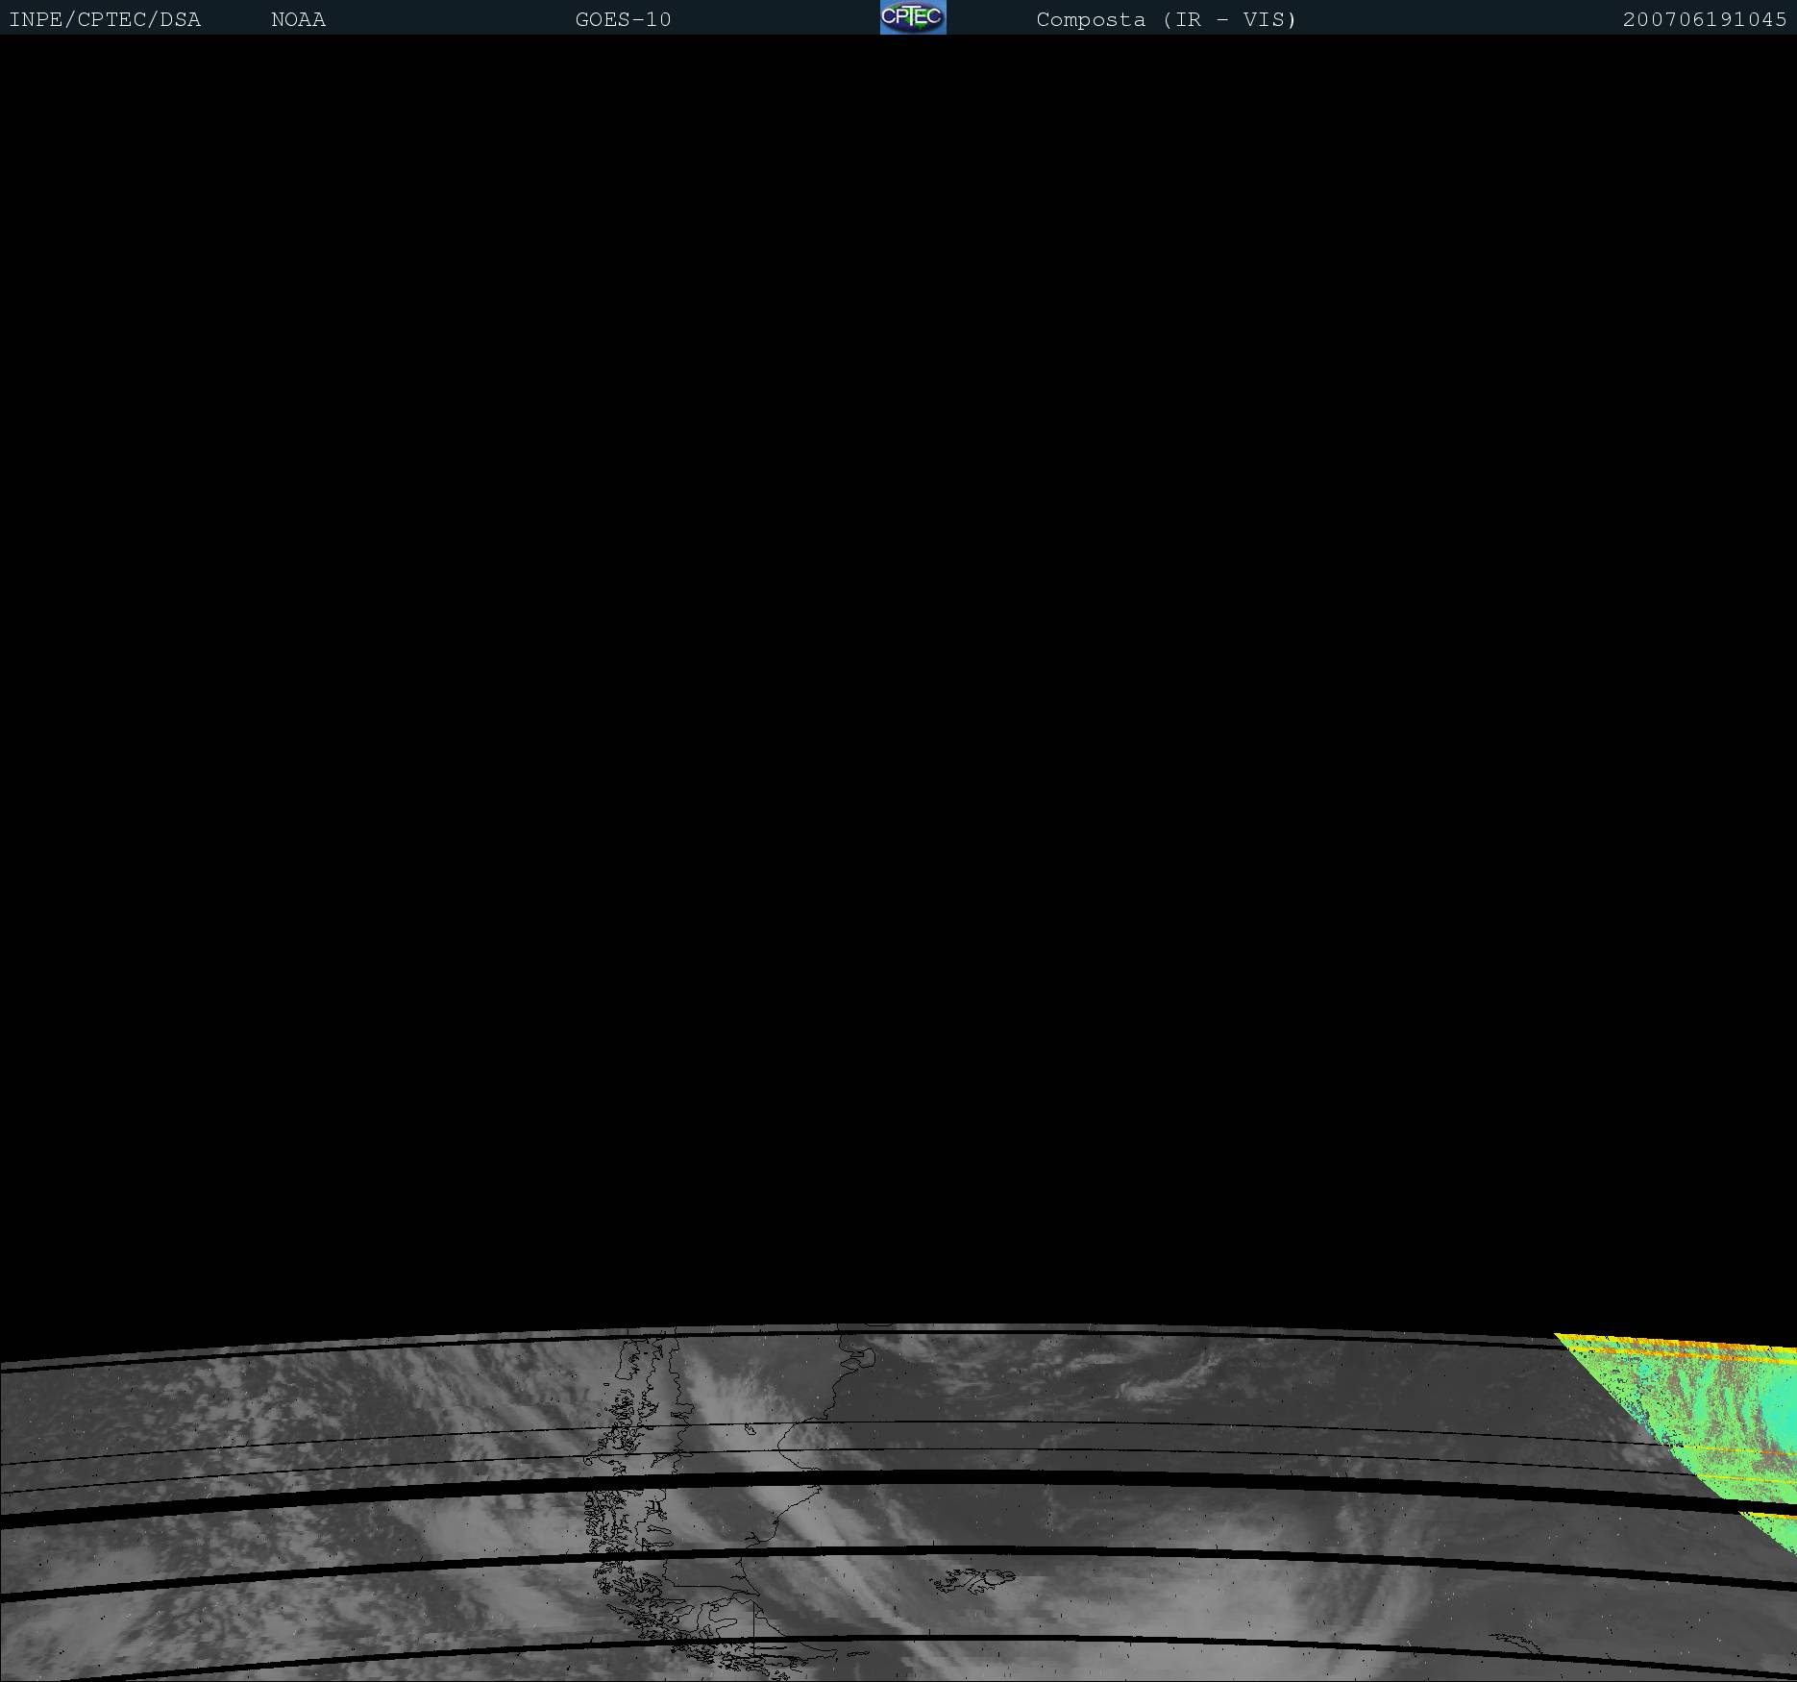The image size is (1797, 1682).
Task: Click the small island outline at bottom right
Action: coord(1514,1644)
